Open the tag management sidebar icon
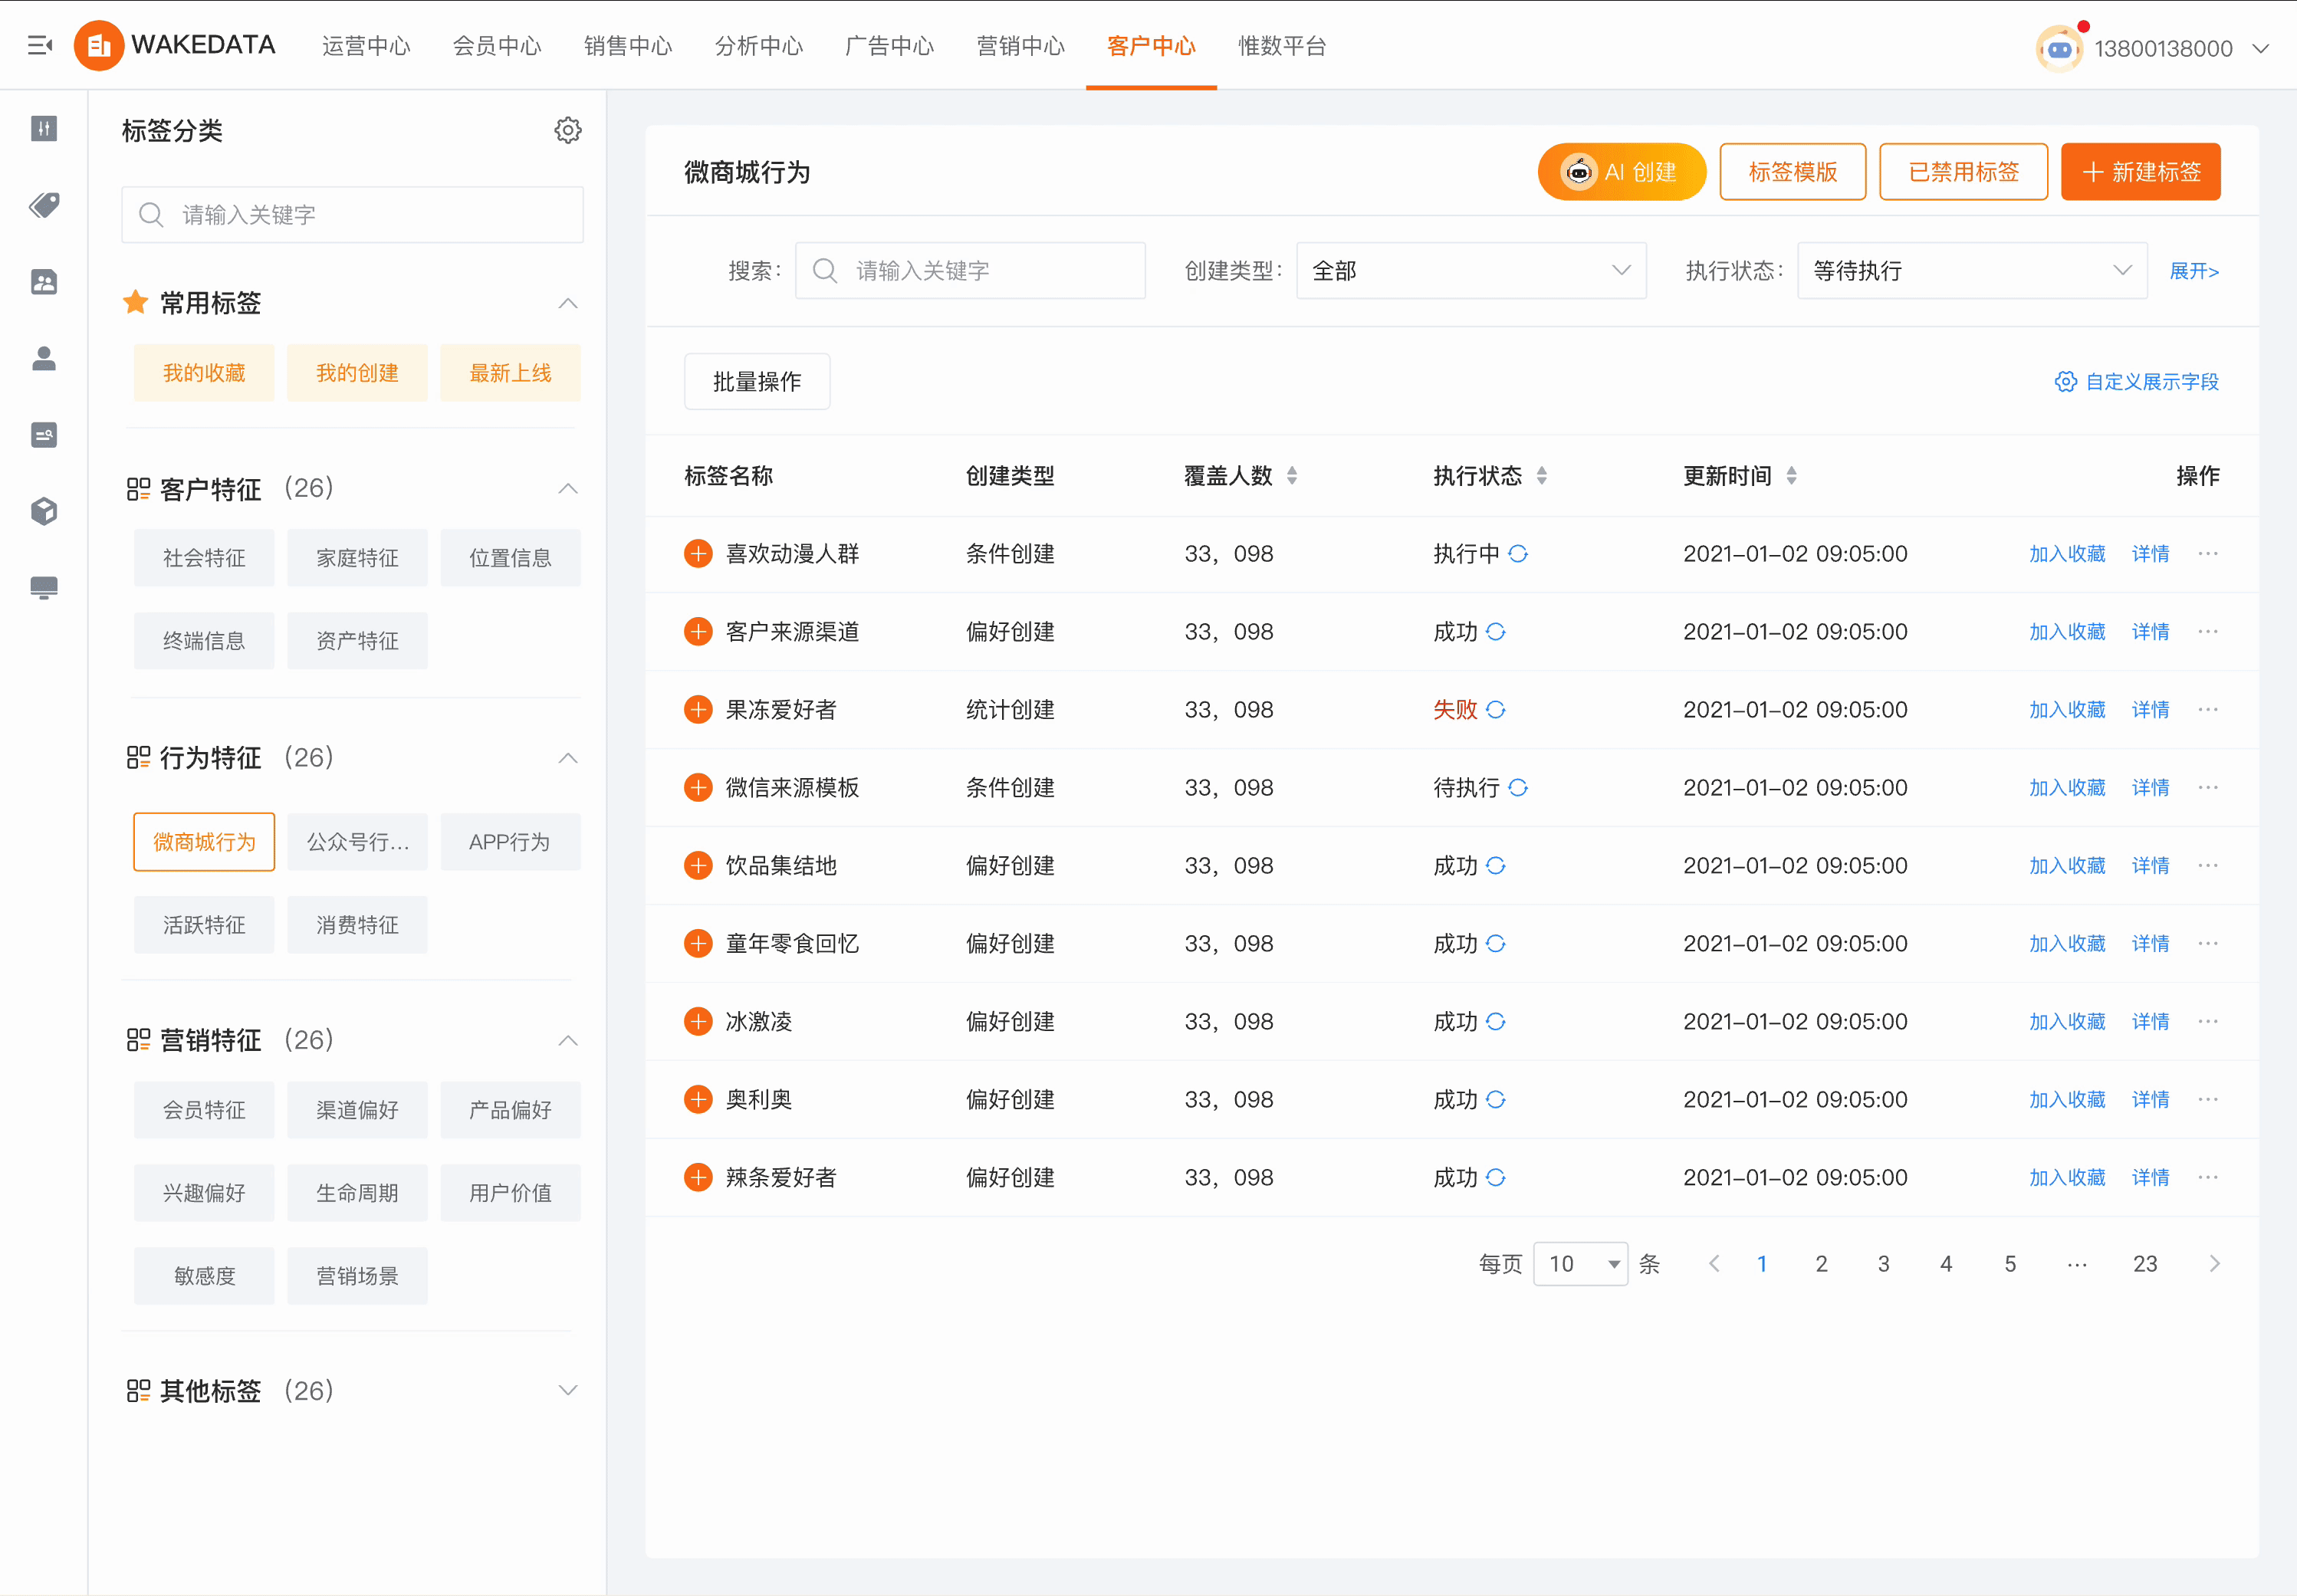The image size is (2297, 1596). click(43, 205)
